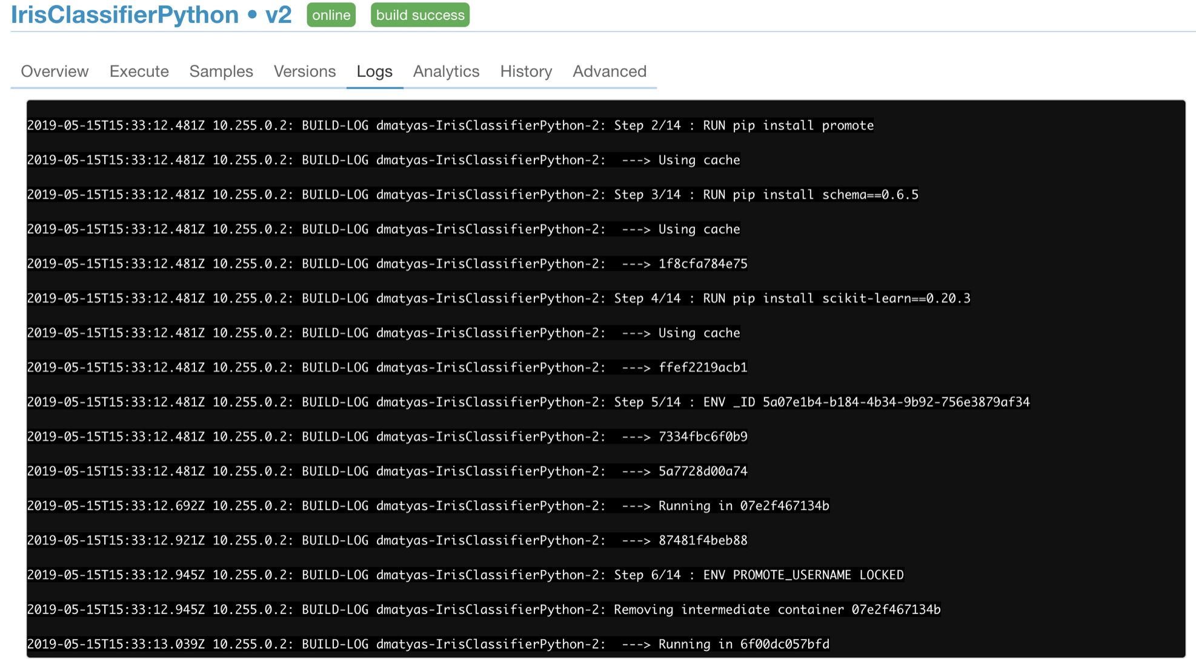Click the green online status badge
The width and height of the screenshot is (1196, 671).
tap(331, 16)
